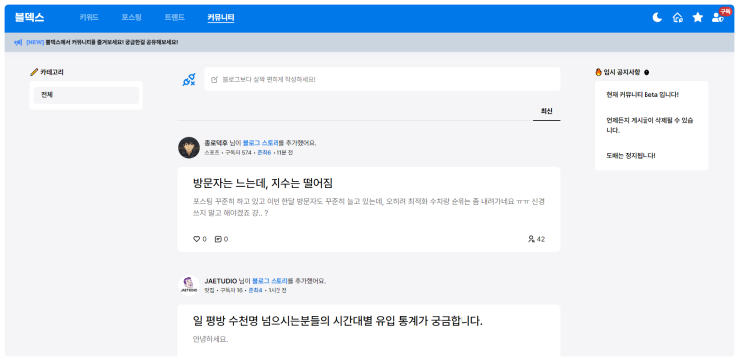Image resolution: width=739 pixels, height=361 pixels.
Task: Click the 카테고리 heading
Action: (52, 73)
